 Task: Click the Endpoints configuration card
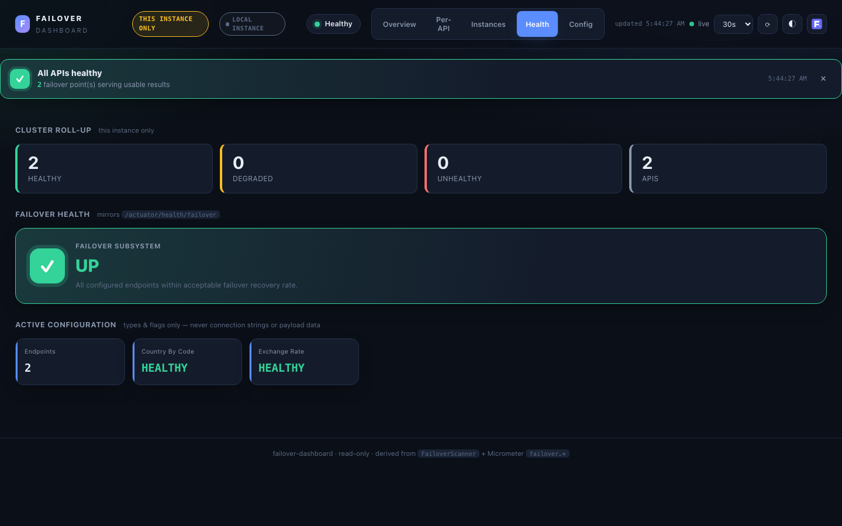(x=70, y=362)
